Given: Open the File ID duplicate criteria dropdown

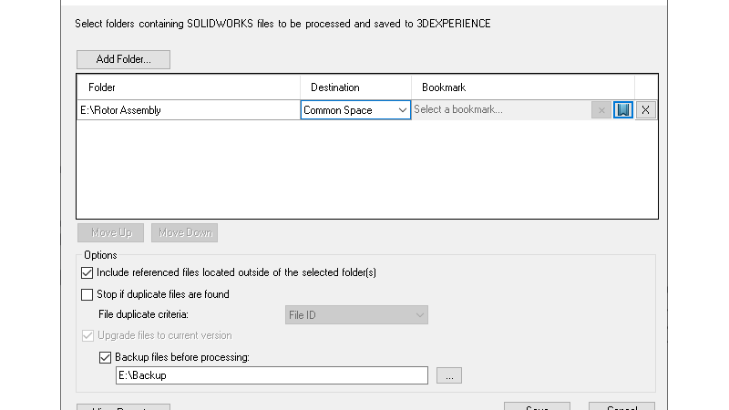Looking at the screenshot, I should tap(351, 315).
